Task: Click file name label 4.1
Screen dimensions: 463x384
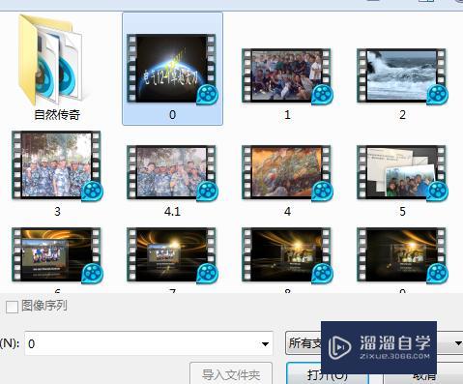Action: [x=172, y=212]
